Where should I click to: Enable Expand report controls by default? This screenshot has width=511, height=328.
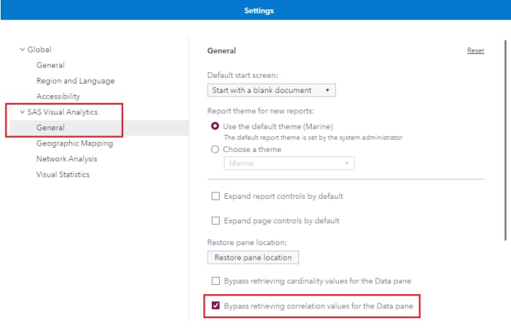click(x=215, y=196)
